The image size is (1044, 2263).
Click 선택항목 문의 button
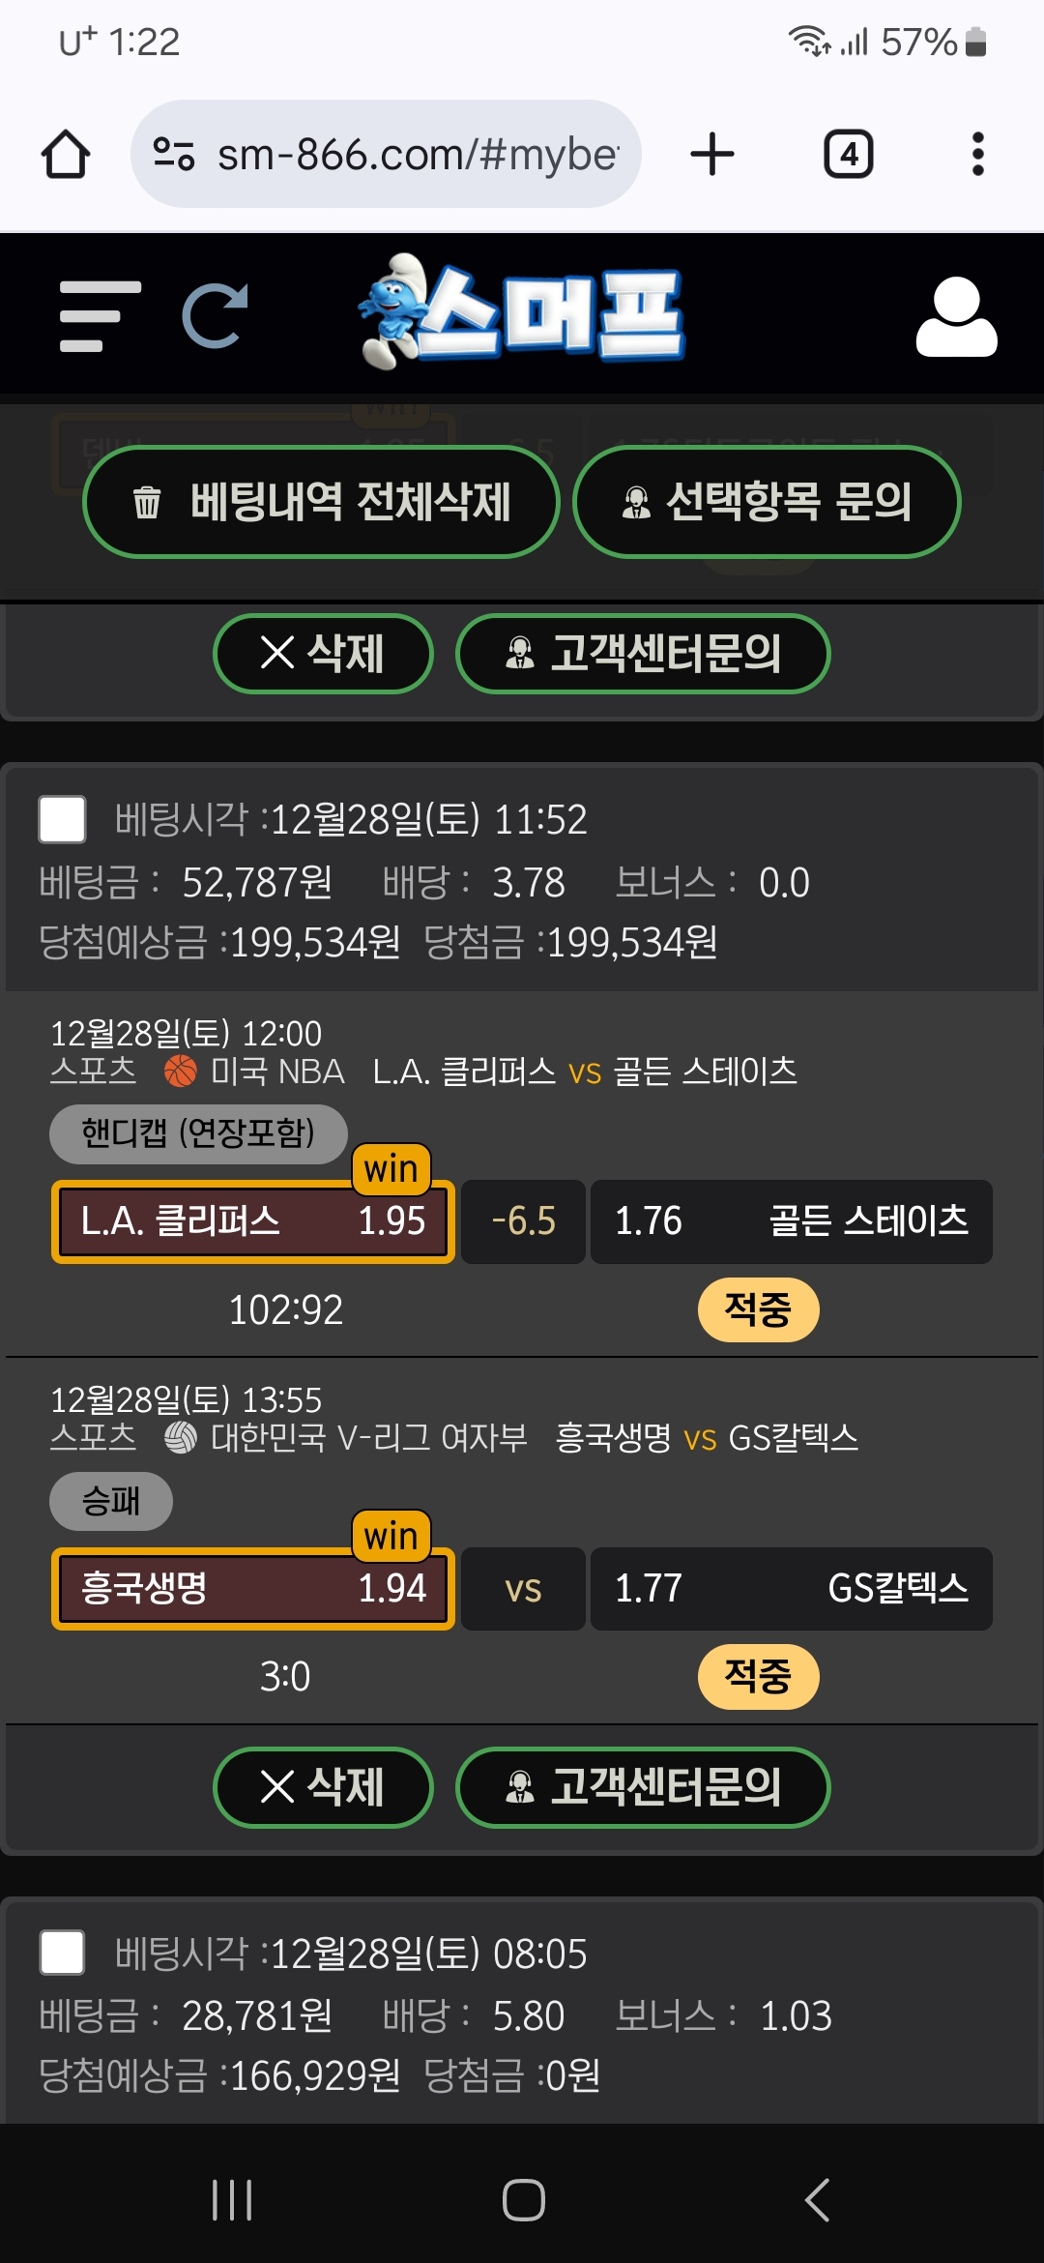point(767,502)
